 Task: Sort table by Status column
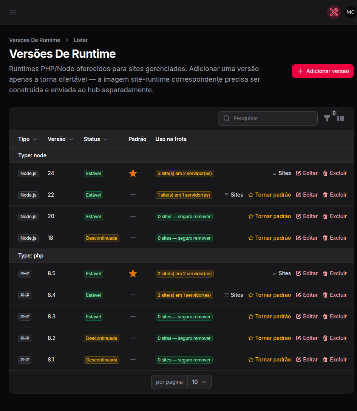(96, 139)
